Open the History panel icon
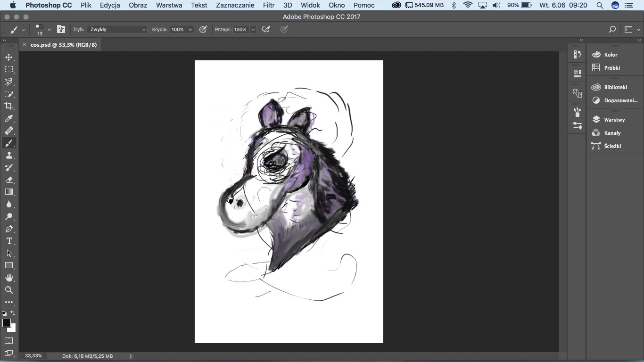 pyautogui.click(x=578, y=54)
